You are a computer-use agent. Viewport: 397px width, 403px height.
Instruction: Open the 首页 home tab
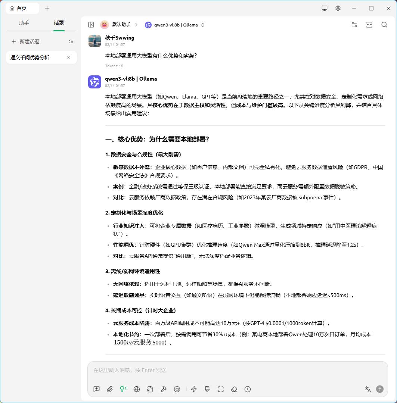(x=22, y=8)
